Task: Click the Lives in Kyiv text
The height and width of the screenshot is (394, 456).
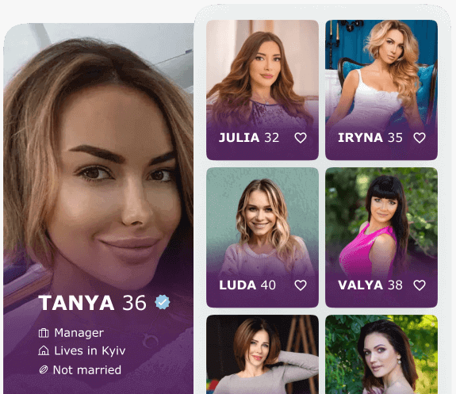Action: coord(90,350)
